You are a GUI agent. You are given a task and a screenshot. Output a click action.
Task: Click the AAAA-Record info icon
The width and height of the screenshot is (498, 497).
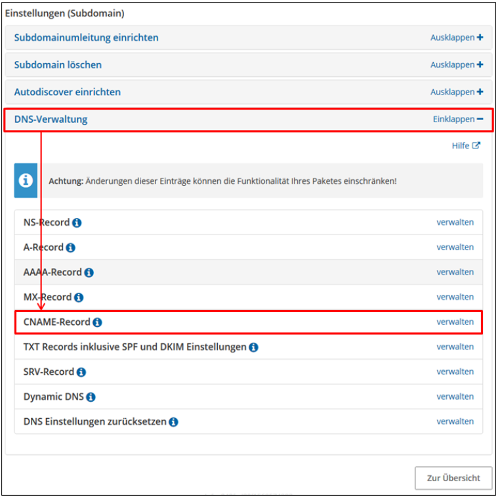coord(89,272)
